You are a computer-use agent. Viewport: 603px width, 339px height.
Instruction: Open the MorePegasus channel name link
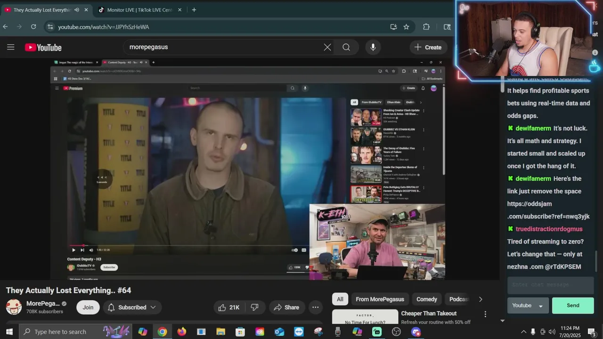(x=43, y=304)
